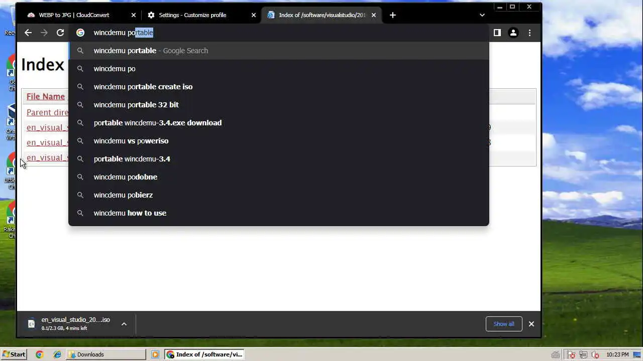Pick 'portable wincdemu-3.4.exe download' suggestion

279,123
